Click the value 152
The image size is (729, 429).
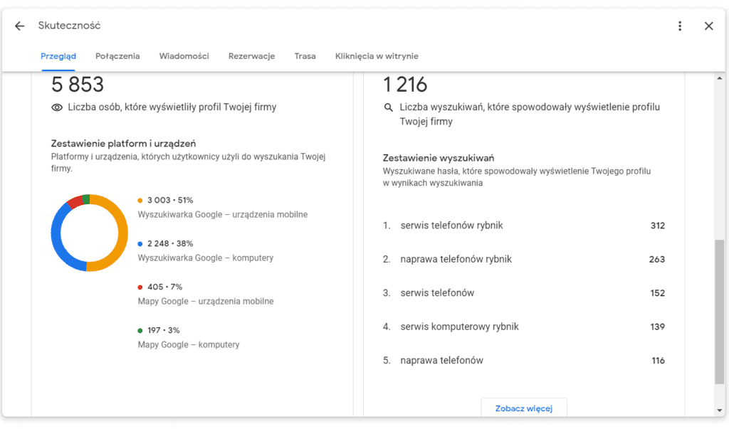[x=657, y=293]
